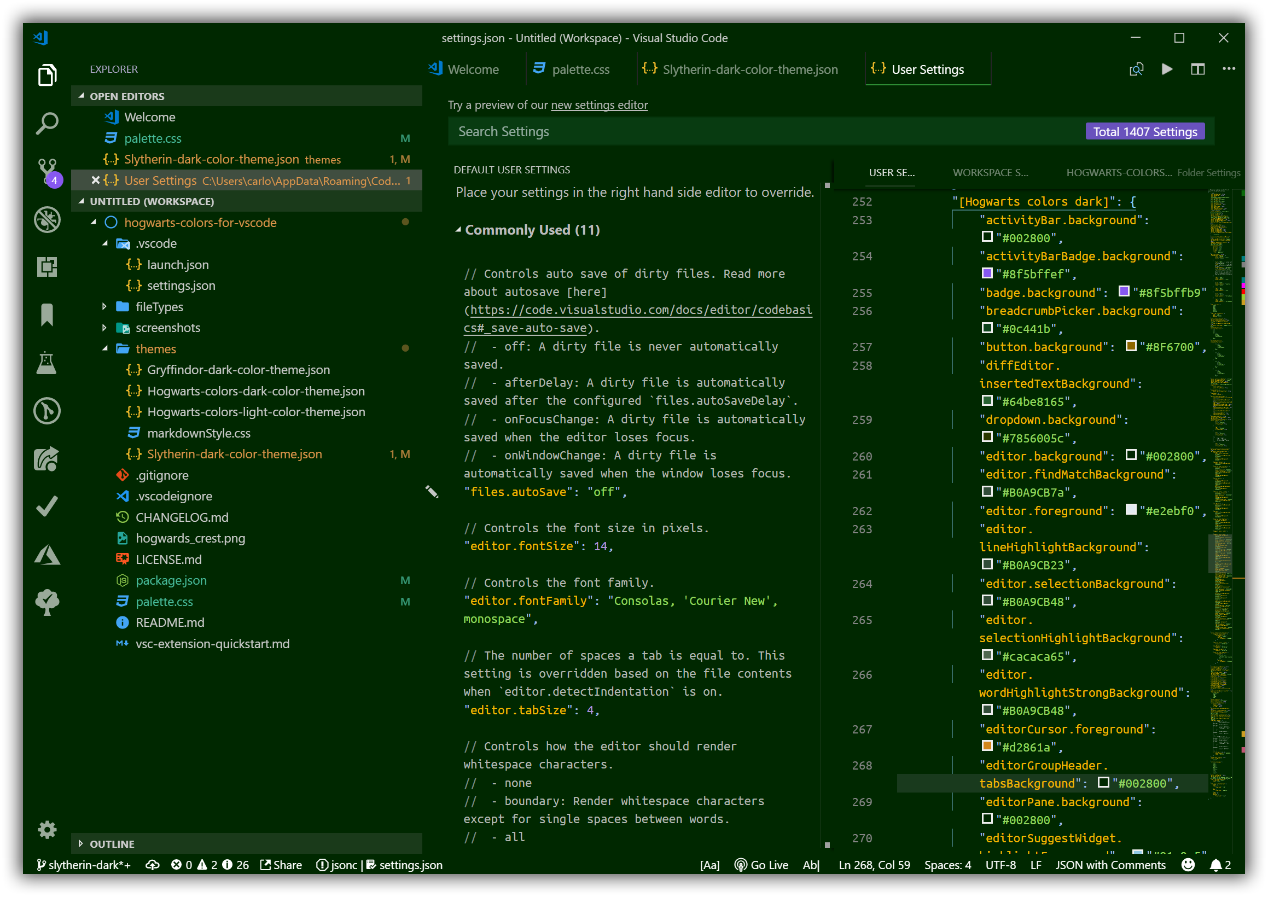
Task: Click the Search Settings input field
Action: coord(762,131)
